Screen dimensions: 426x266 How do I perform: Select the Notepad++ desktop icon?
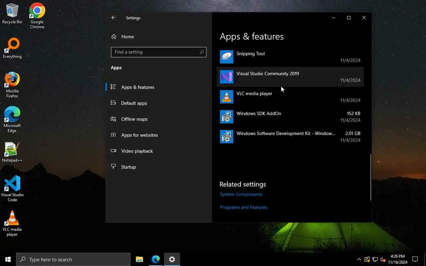[12, 152]
